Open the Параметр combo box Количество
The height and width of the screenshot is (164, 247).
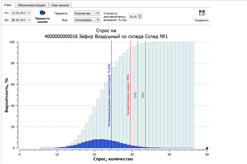[x=87, y=13]
